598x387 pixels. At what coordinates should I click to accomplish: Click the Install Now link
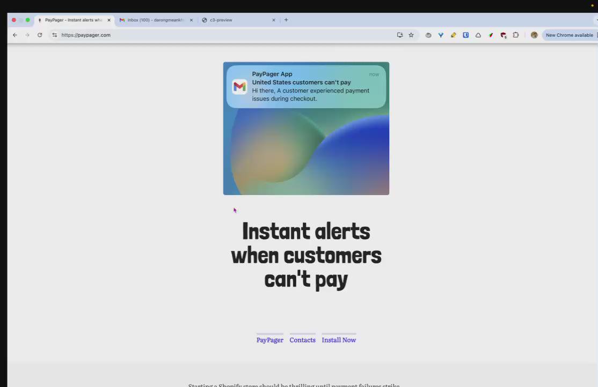tap(339, 340)
